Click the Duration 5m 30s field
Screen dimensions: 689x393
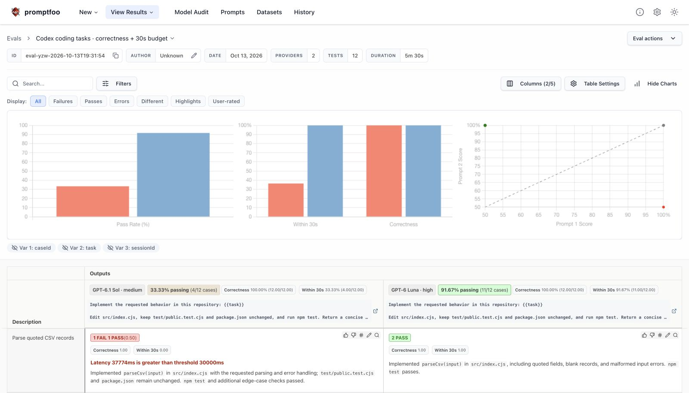[x=397, y=56]
